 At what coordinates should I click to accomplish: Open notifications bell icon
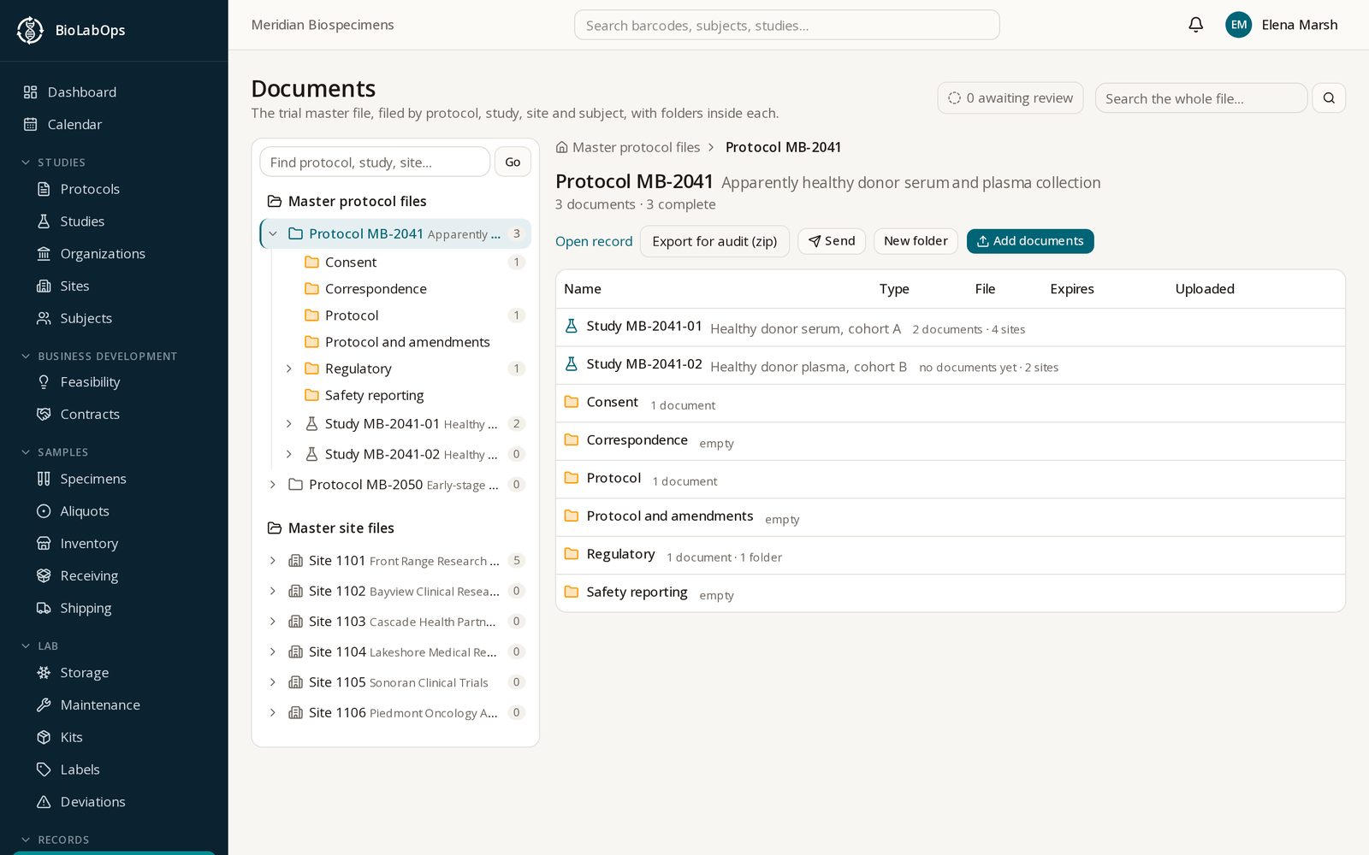pyautogui.click(x=1195, y=25)
